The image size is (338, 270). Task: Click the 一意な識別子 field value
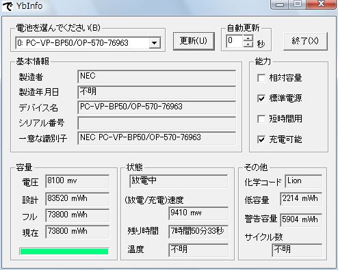point(157,138)
